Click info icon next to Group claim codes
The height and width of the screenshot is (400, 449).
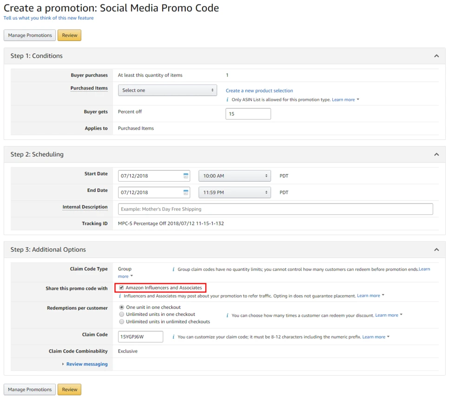pyautogui.click(x=173, y=269)
